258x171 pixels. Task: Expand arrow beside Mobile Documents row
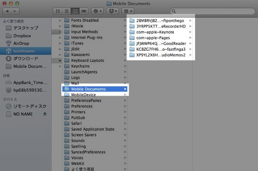[x=125, y=89]
